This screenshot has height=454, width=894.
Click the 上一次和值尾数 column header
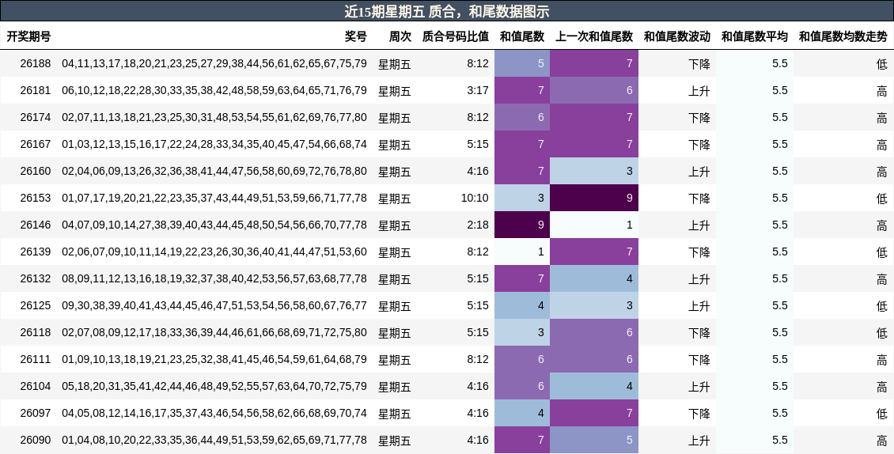click(x=594, y=36)
